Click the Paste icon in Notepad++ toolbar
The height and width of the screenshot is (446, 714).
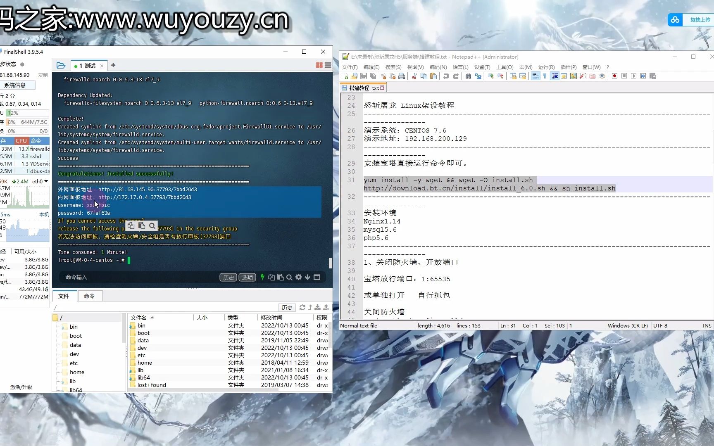pos(433,76)
